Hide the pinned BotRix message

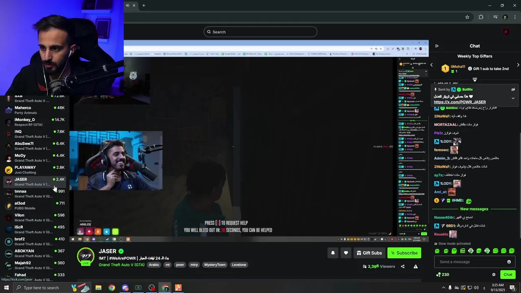[x=513, y=90]
